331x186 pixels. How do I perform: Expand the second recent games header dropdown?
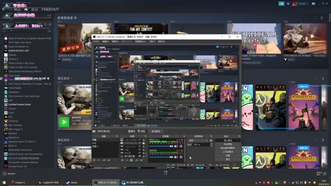pyautogui.click(x=71, y=140)
